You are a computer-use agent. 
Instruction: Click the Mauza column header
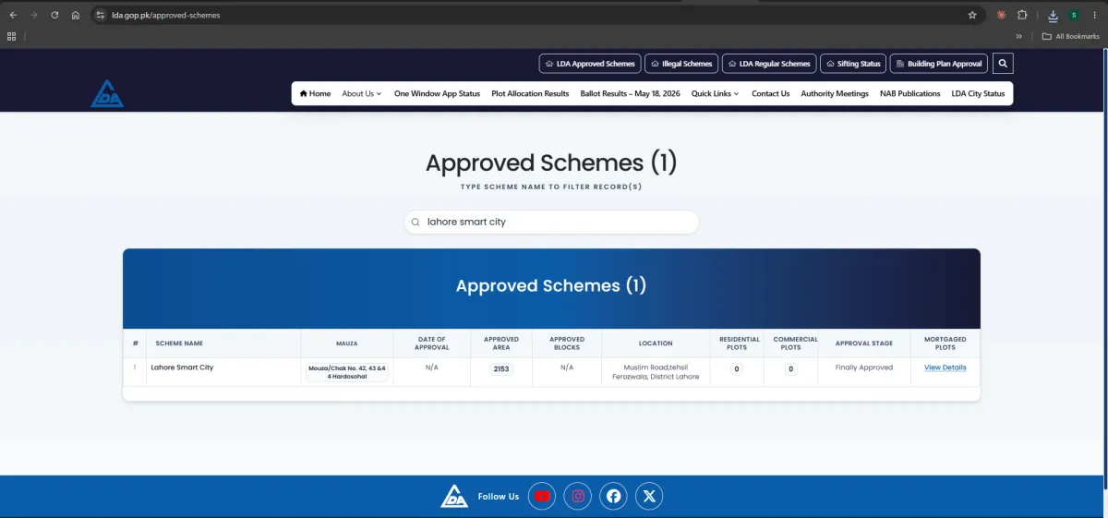[x=347, y=343]
